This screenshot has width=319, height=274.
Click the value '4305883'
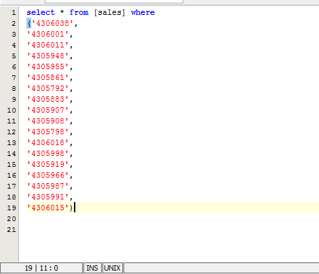[48, 99]
